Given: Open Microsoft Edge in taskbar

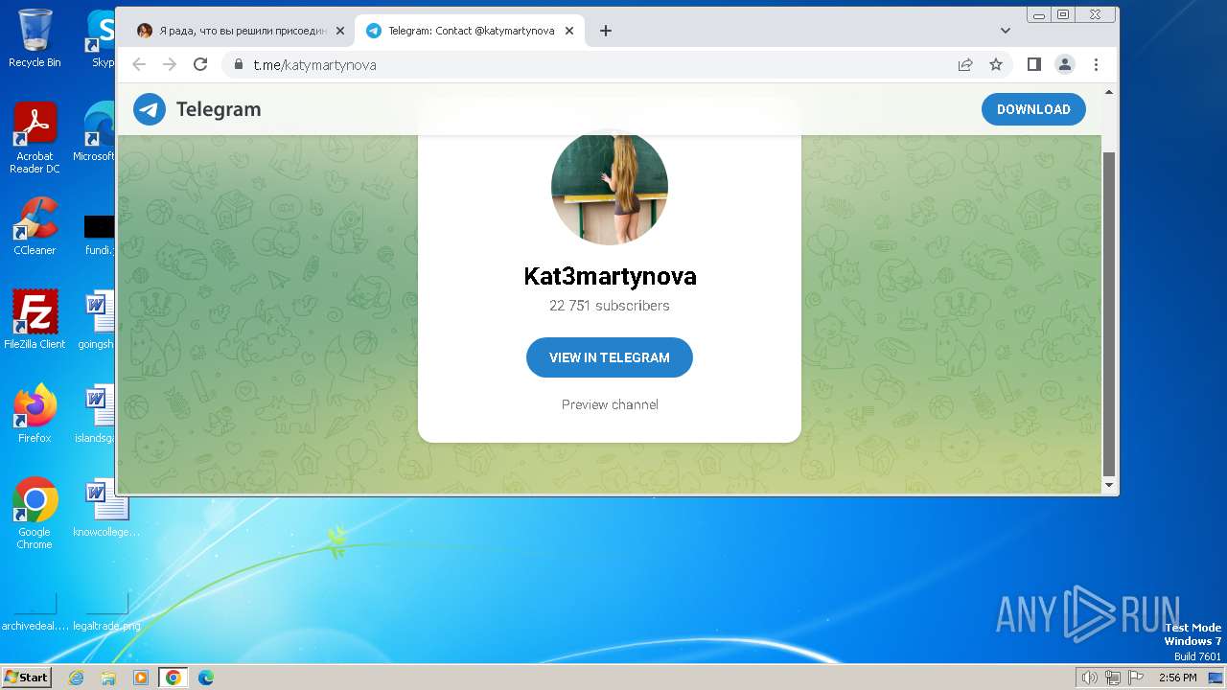Looking at the screenshot, I should 206,678.
